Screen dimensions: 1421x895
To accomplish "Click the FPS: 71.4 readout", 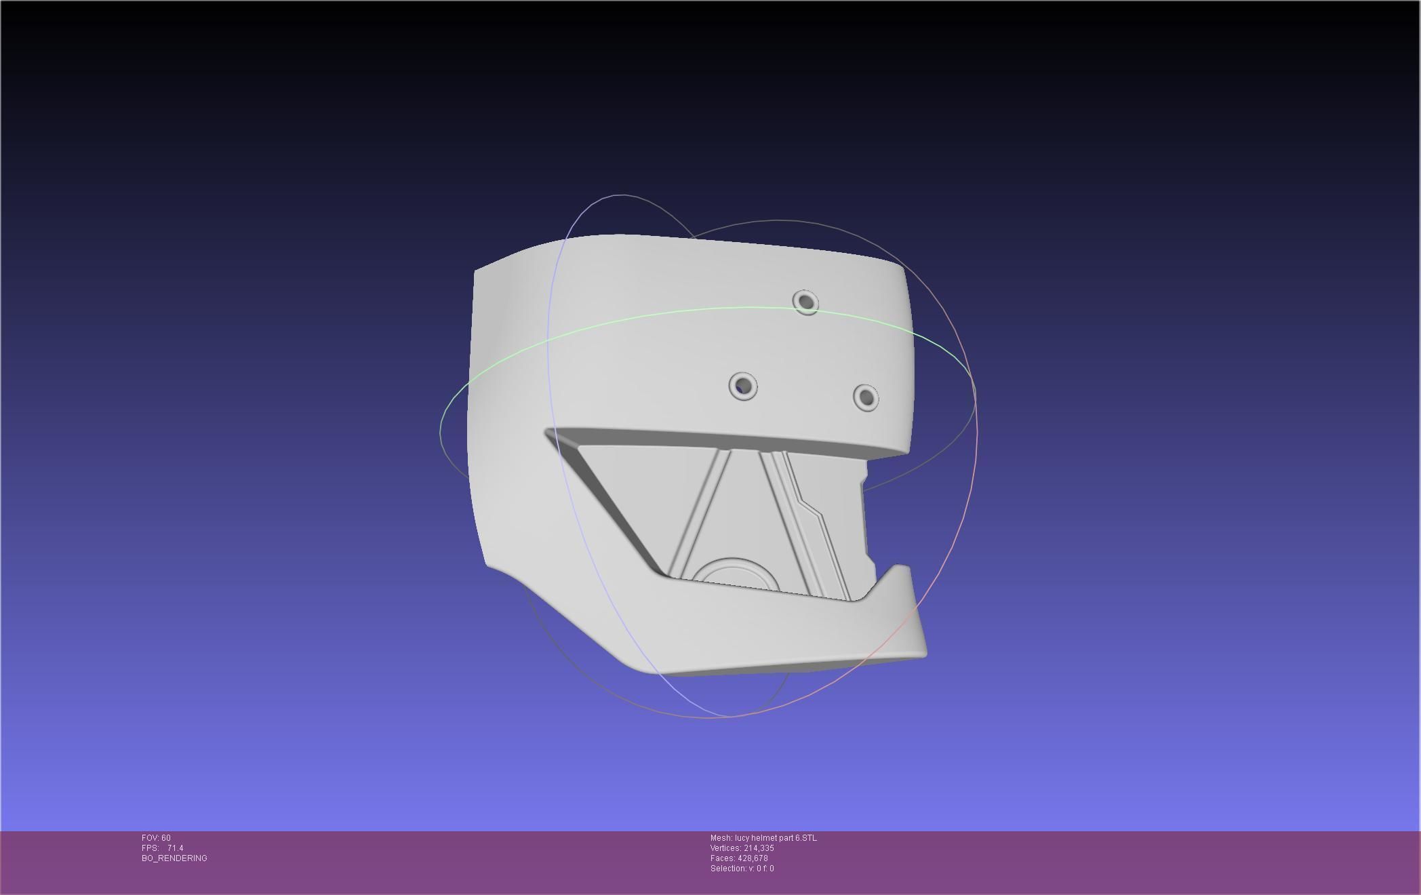I will tap(163, 848).
